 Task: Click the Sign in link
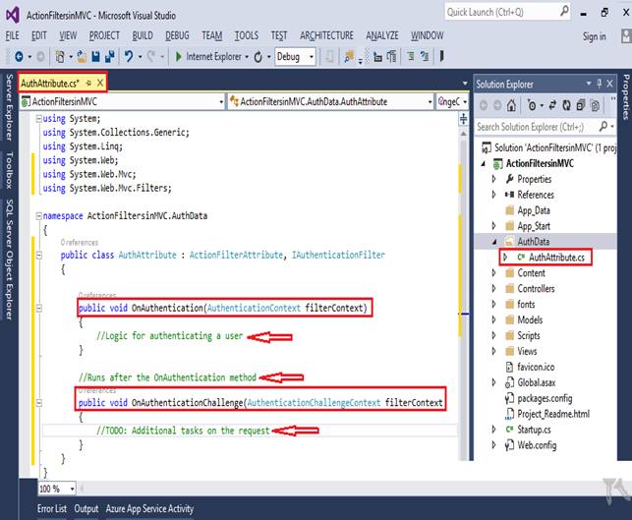click(594, 36)
